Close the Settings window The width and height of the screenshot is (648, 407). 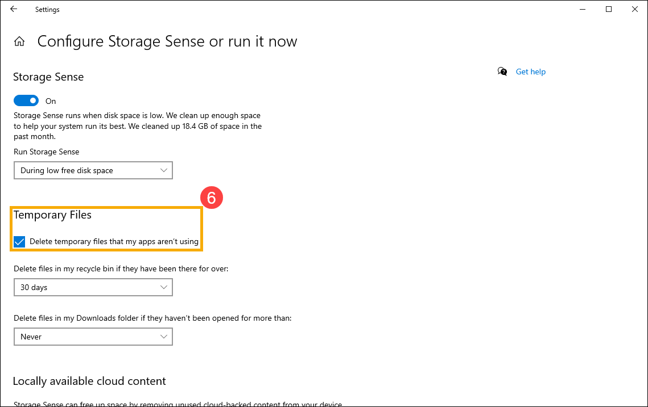click(x=635, y=9)
